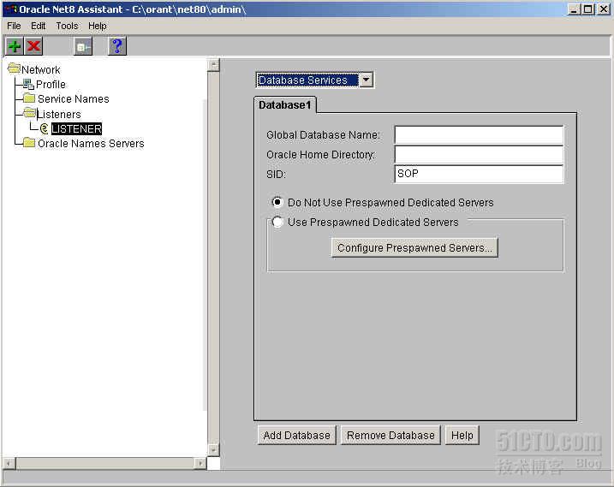Screen dimensions: 614x487
Task: Click the LISTENER ear icon
Action: (x=45, y=128)
